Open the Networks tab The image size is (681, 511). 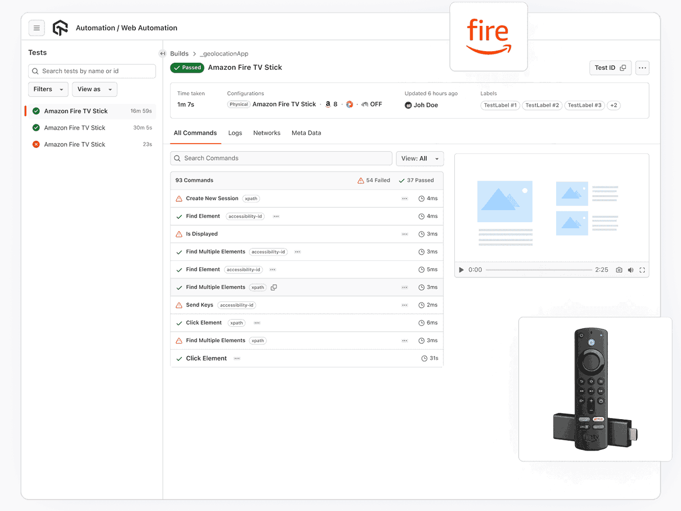(267, 133)
